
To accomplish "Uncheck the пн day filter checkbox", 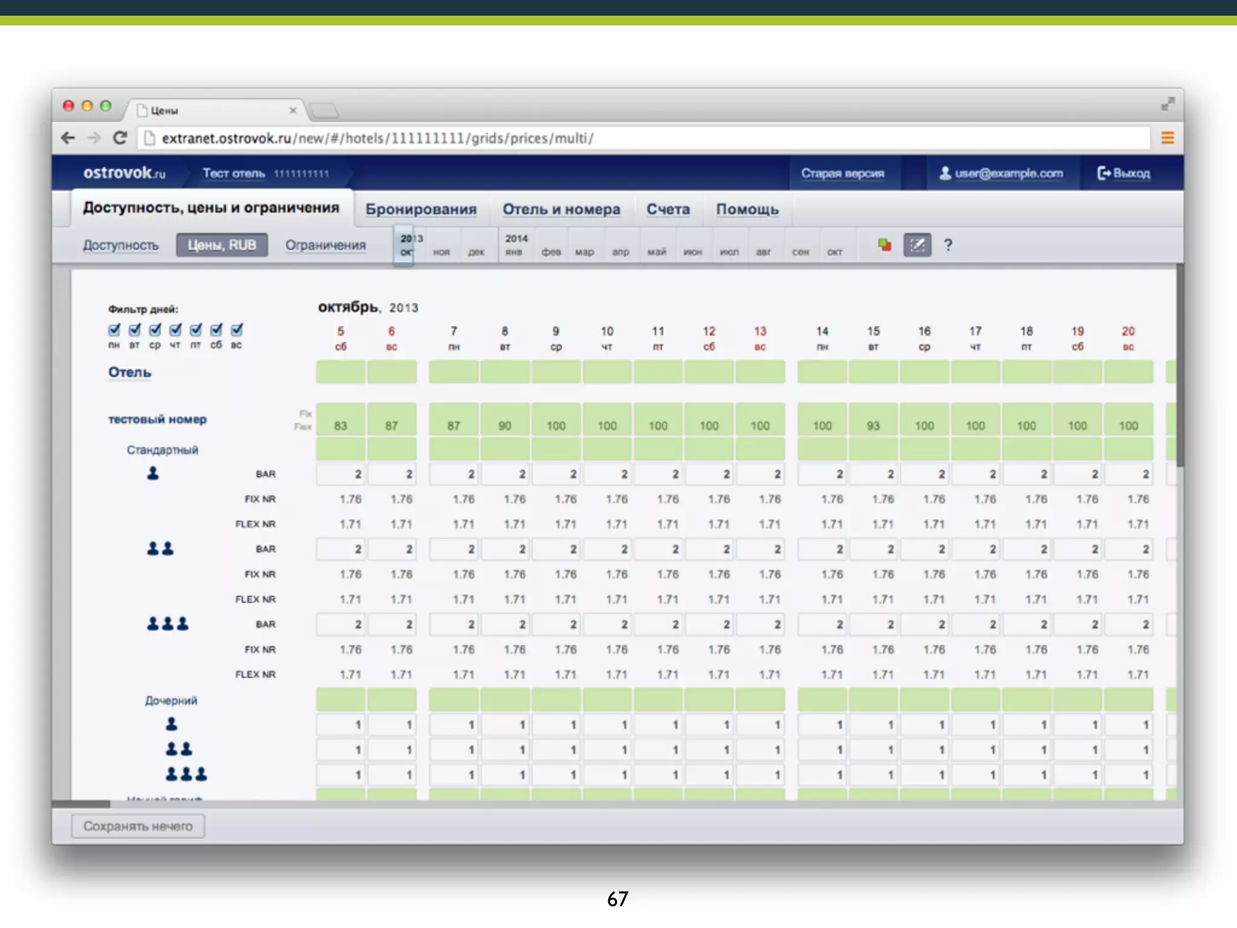I will (x=114, y=330).
